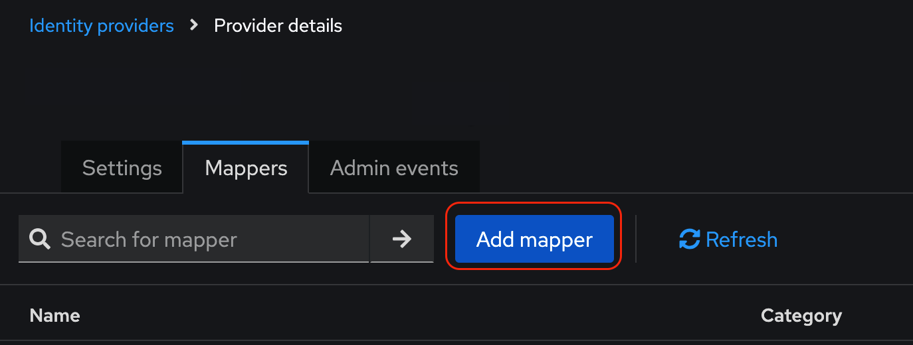913x345 pixels.
Task: Click the Refresh text label
Action: point(741,239)
